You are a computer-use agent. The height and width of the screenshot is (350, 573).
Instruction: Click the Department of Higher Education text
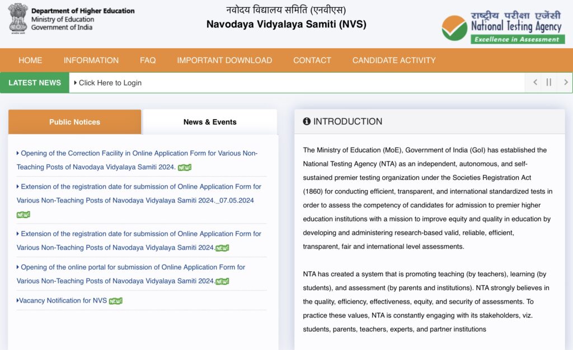click(x=83, y=11)
